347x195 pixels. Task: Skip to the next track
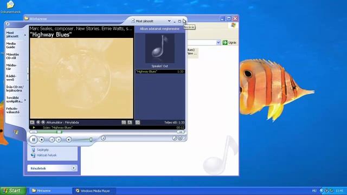tap(59, 140)
